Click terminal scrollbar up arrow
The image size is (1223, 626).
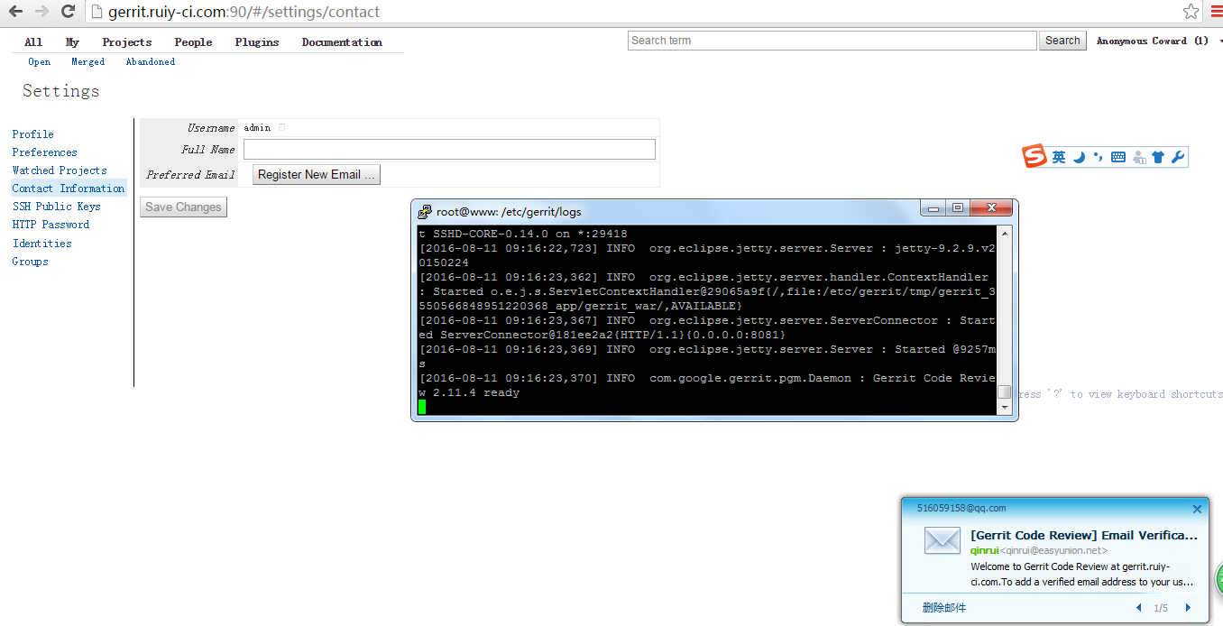pos(1005,233)
